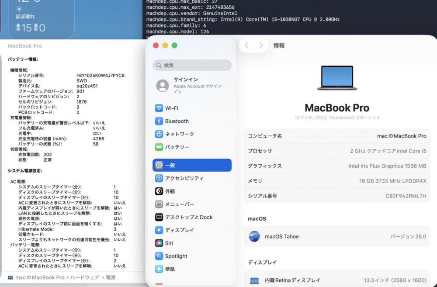Click the 検索 search field
The height and width of the screenshot is (287, 437).
click(192, 65)
